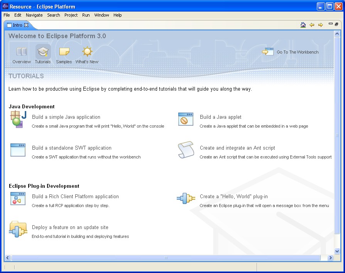Open 'Deploy a feature on an update site'
This screenshot has width=345, height=273.
click(x=70, y=227)
